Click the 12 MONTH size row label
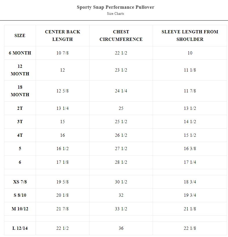Image resolution: width=228 pixels, height=237 pixels. point(20,70)
